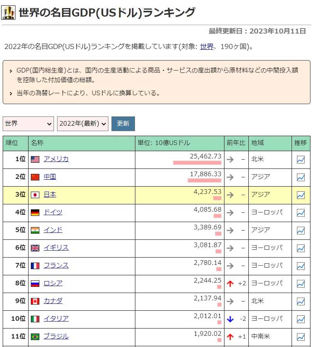Show the trend chart icon for ブラジル

point(300,337)
